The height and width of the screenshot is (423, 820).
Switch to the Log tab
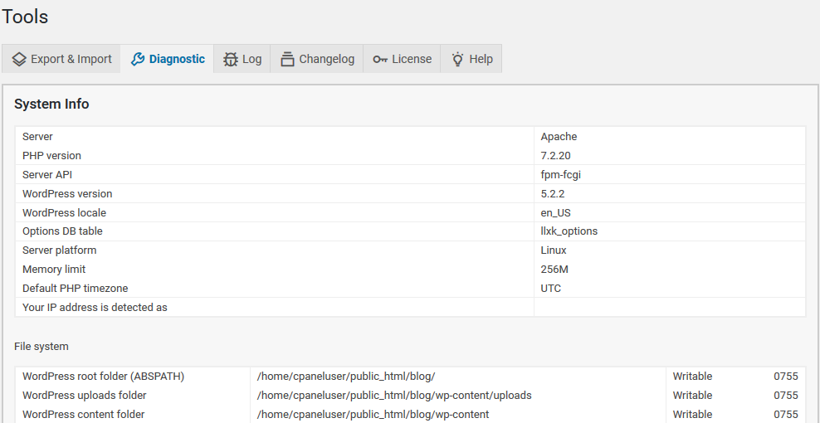(x=251, y=59)
